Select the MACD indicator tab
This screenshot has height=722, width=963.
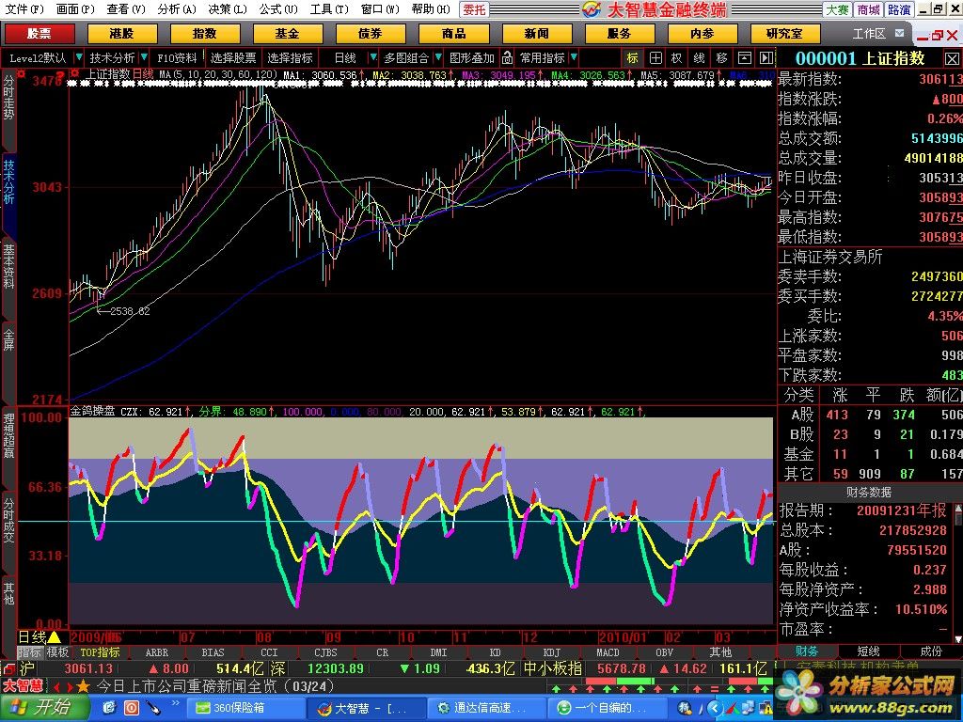(x=608, y=652)
